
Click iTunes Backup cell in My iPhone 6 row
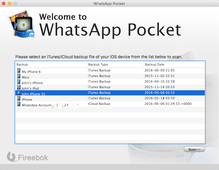pyautogui.click(x=99, y=70)
